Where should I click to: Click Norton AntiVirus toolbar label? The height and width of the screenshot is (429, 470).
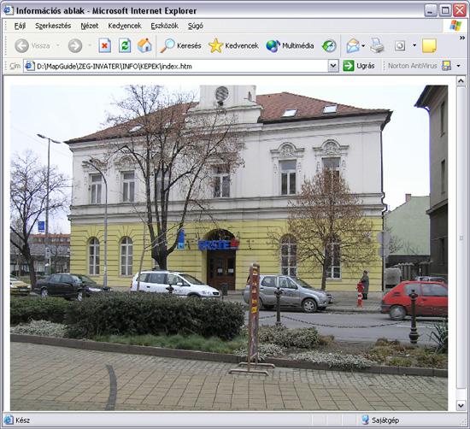tap(412, 66)
